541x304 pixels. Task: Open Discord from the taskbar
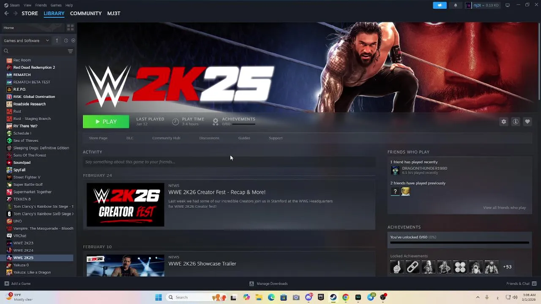309,297
